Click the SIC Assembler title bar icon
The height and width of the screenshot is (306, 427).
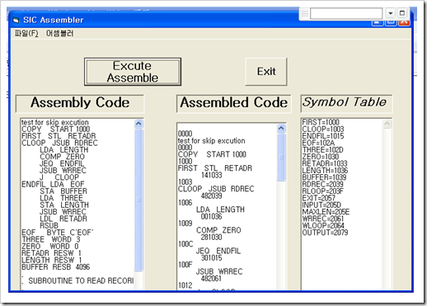(16, 20)
